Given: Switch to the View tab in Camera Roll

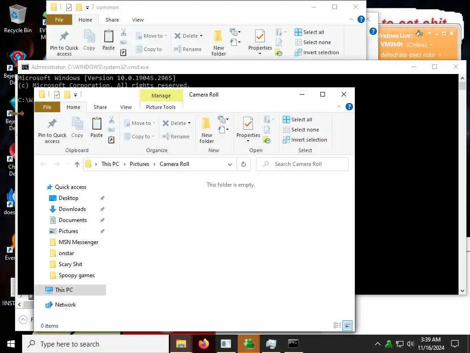Looking at the screenshot, I should [x=126, y=107].
